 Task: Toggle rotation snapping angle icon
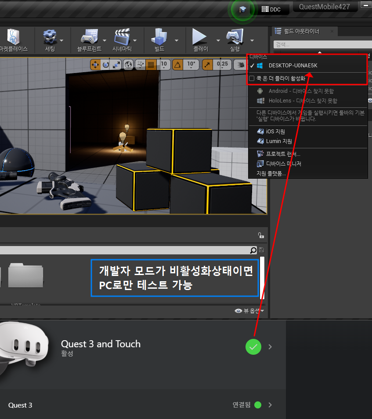(x=177, y=65)
